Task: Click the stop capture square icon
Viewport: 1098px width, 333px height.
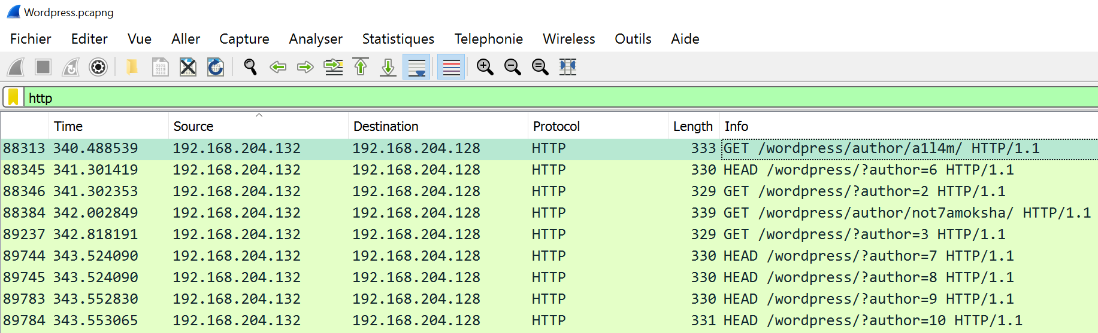Action: pos(43,67)
